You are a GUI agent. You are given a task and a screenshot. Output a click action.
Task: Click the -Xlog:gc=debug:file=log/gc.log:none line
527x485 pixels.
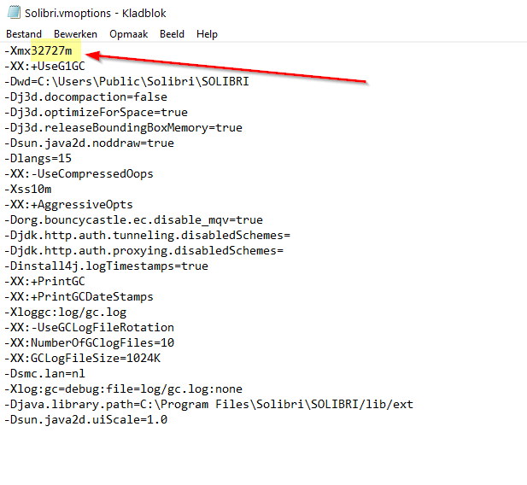(123, 389)
